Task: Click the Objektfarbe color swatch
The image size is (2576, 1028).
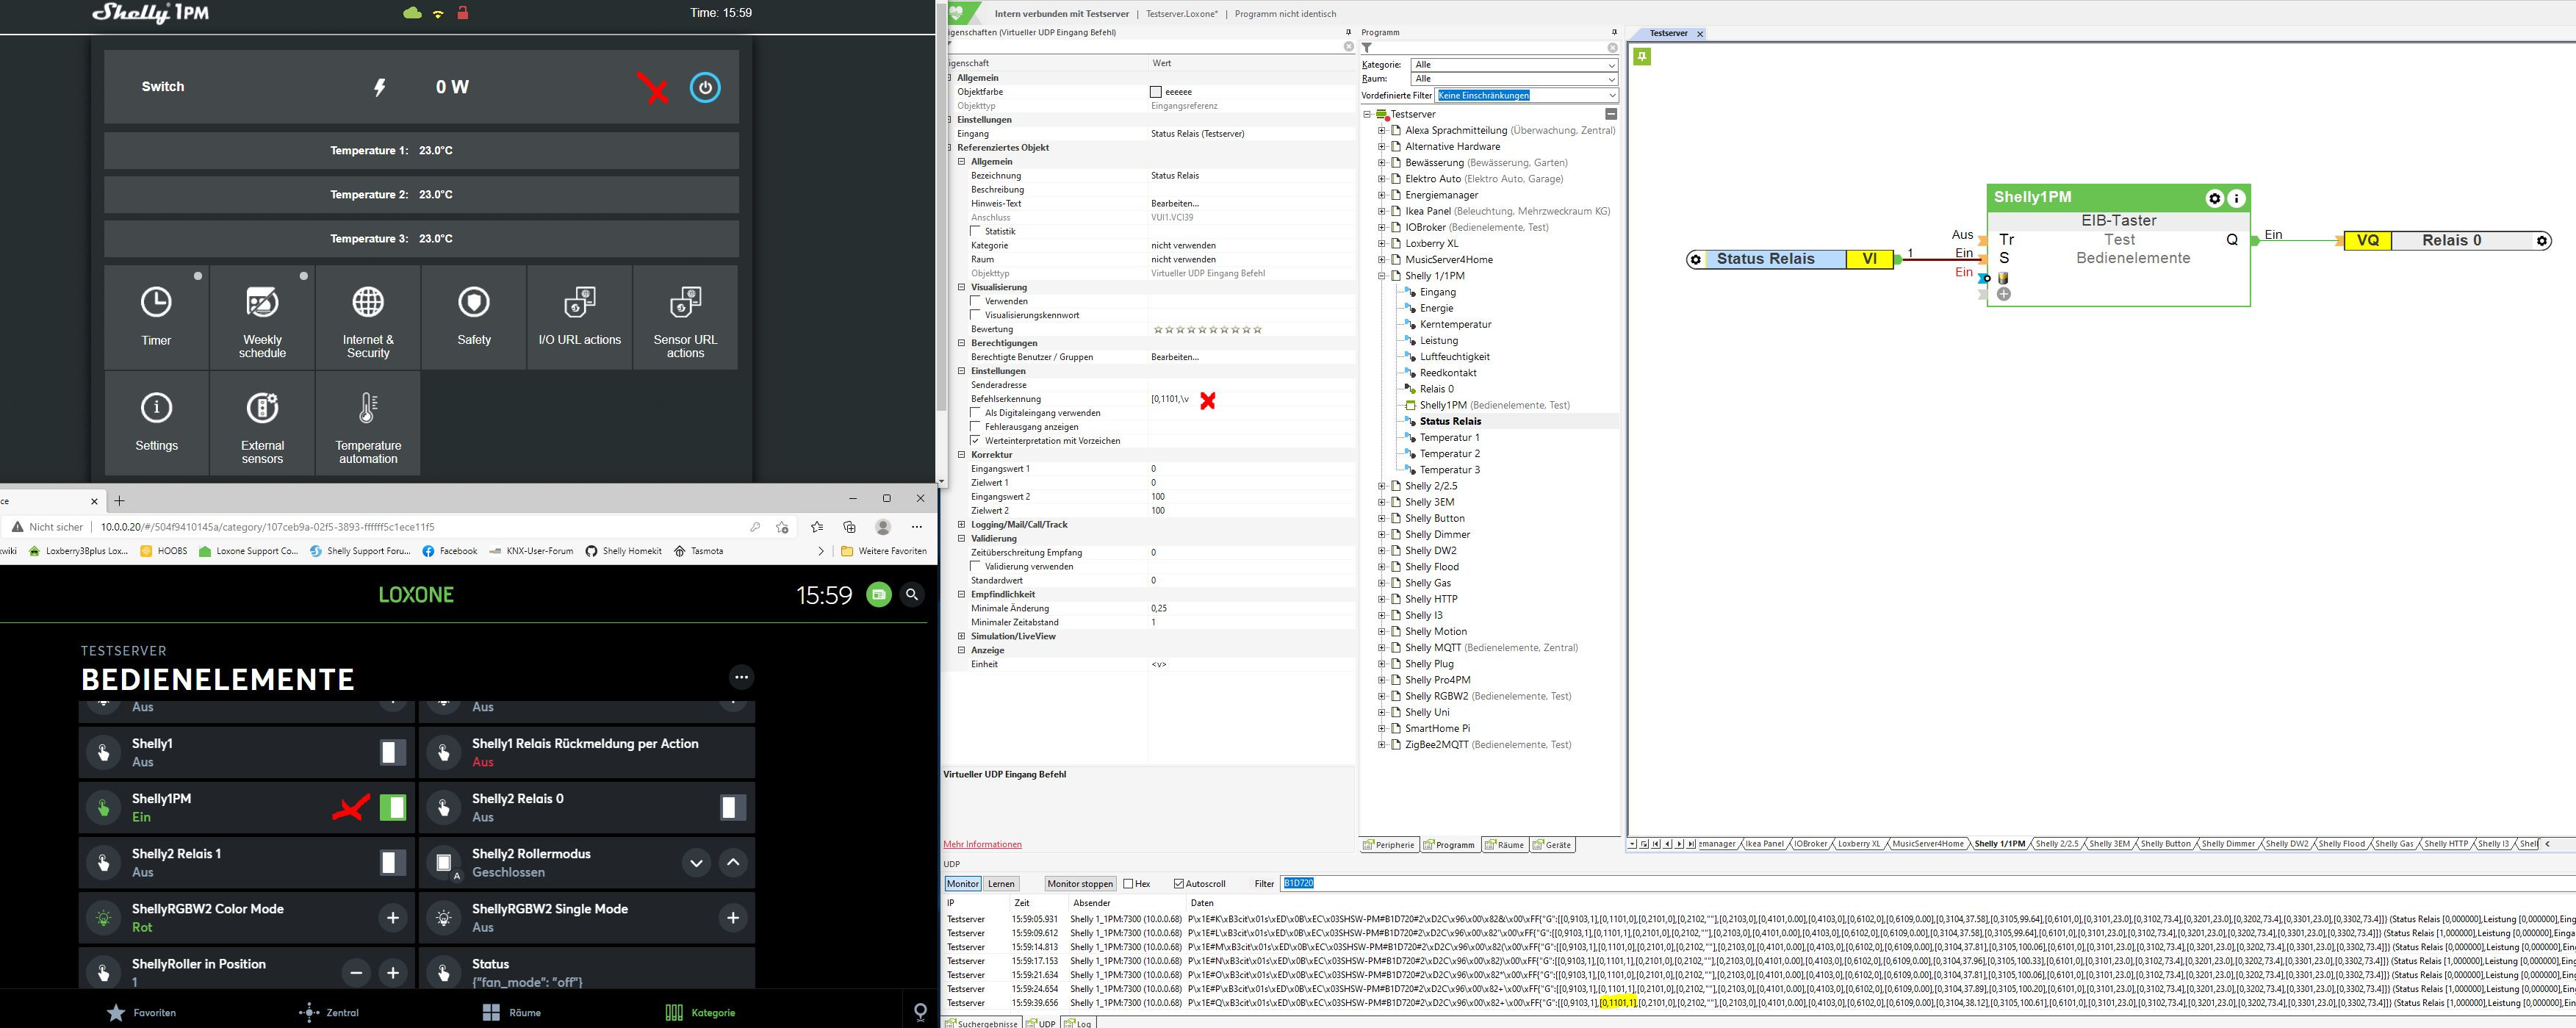Action: [1156, 92]
